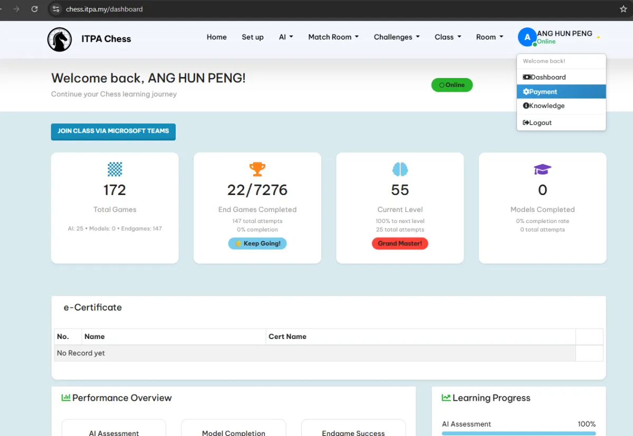The height and width of the screenshot is (436, 633).
Task: Open the Challenges dropdown menu
Action: click(x=397, y=37)
